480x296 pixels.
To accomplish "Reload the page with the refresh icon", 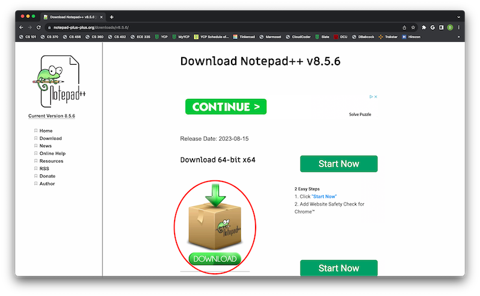I will 39,28.
